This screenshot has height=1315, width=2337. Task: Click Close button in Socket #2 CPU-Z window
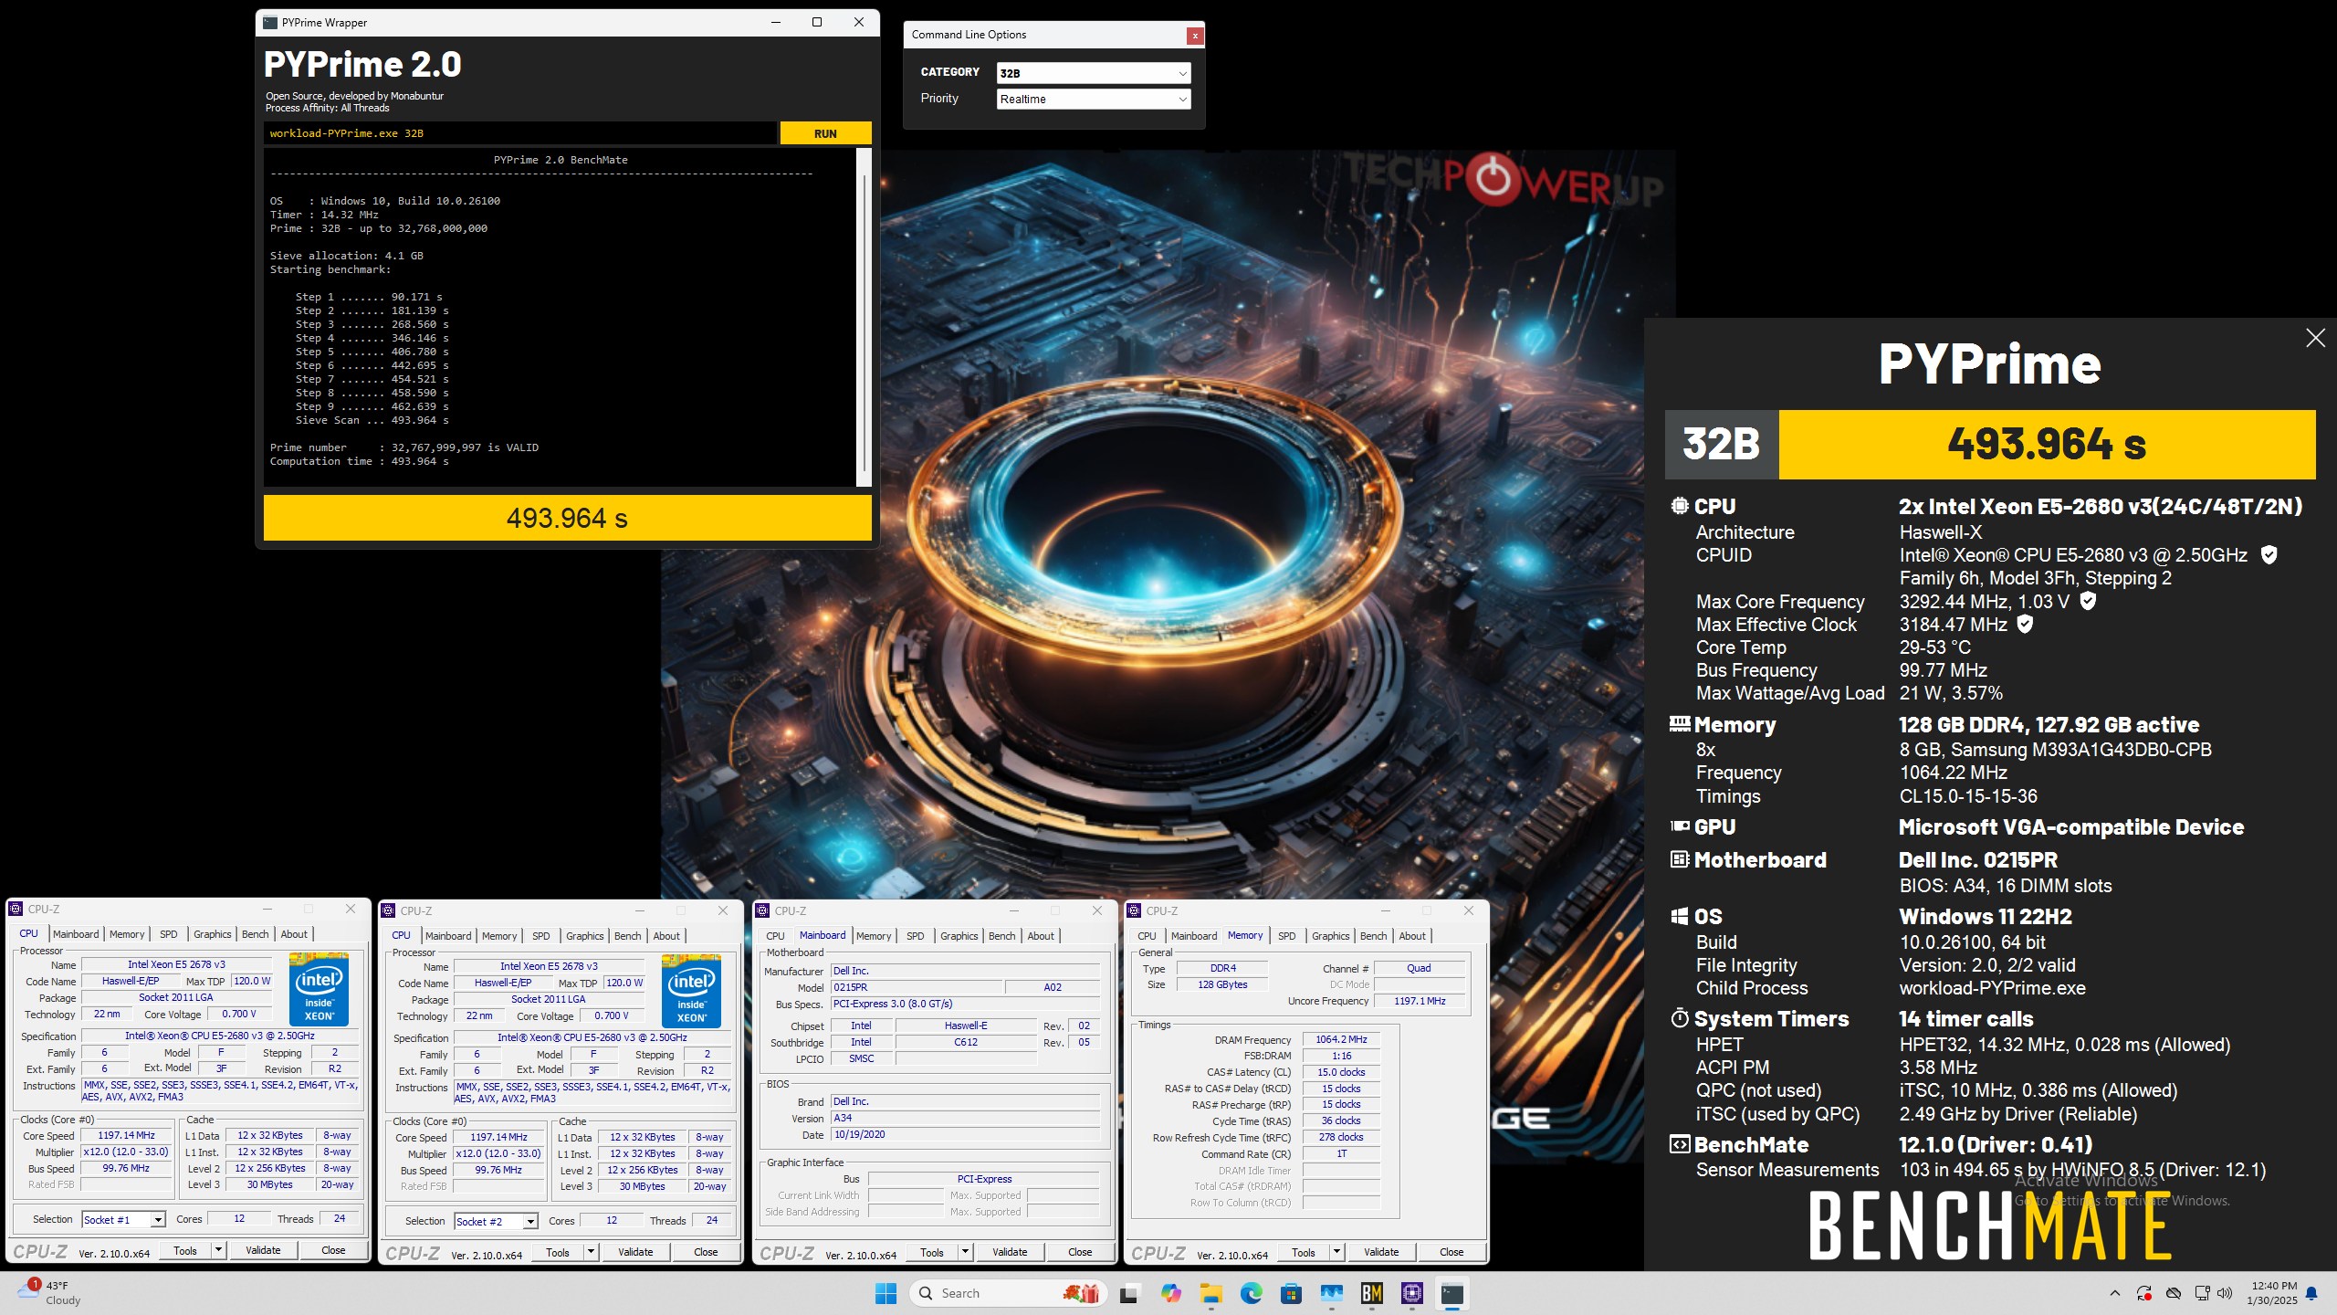point(706,1252)
